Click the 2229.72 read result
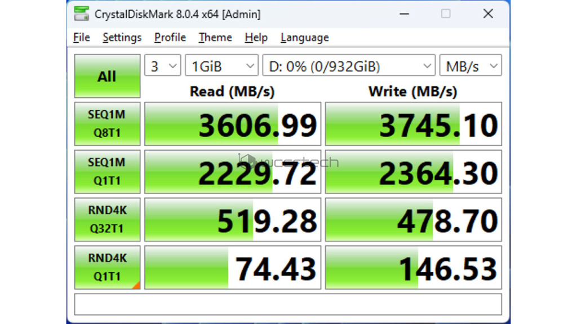 [x=233, y=172]
